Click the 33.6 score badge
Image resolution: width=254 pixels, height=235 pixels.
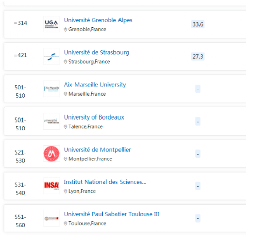198,25
